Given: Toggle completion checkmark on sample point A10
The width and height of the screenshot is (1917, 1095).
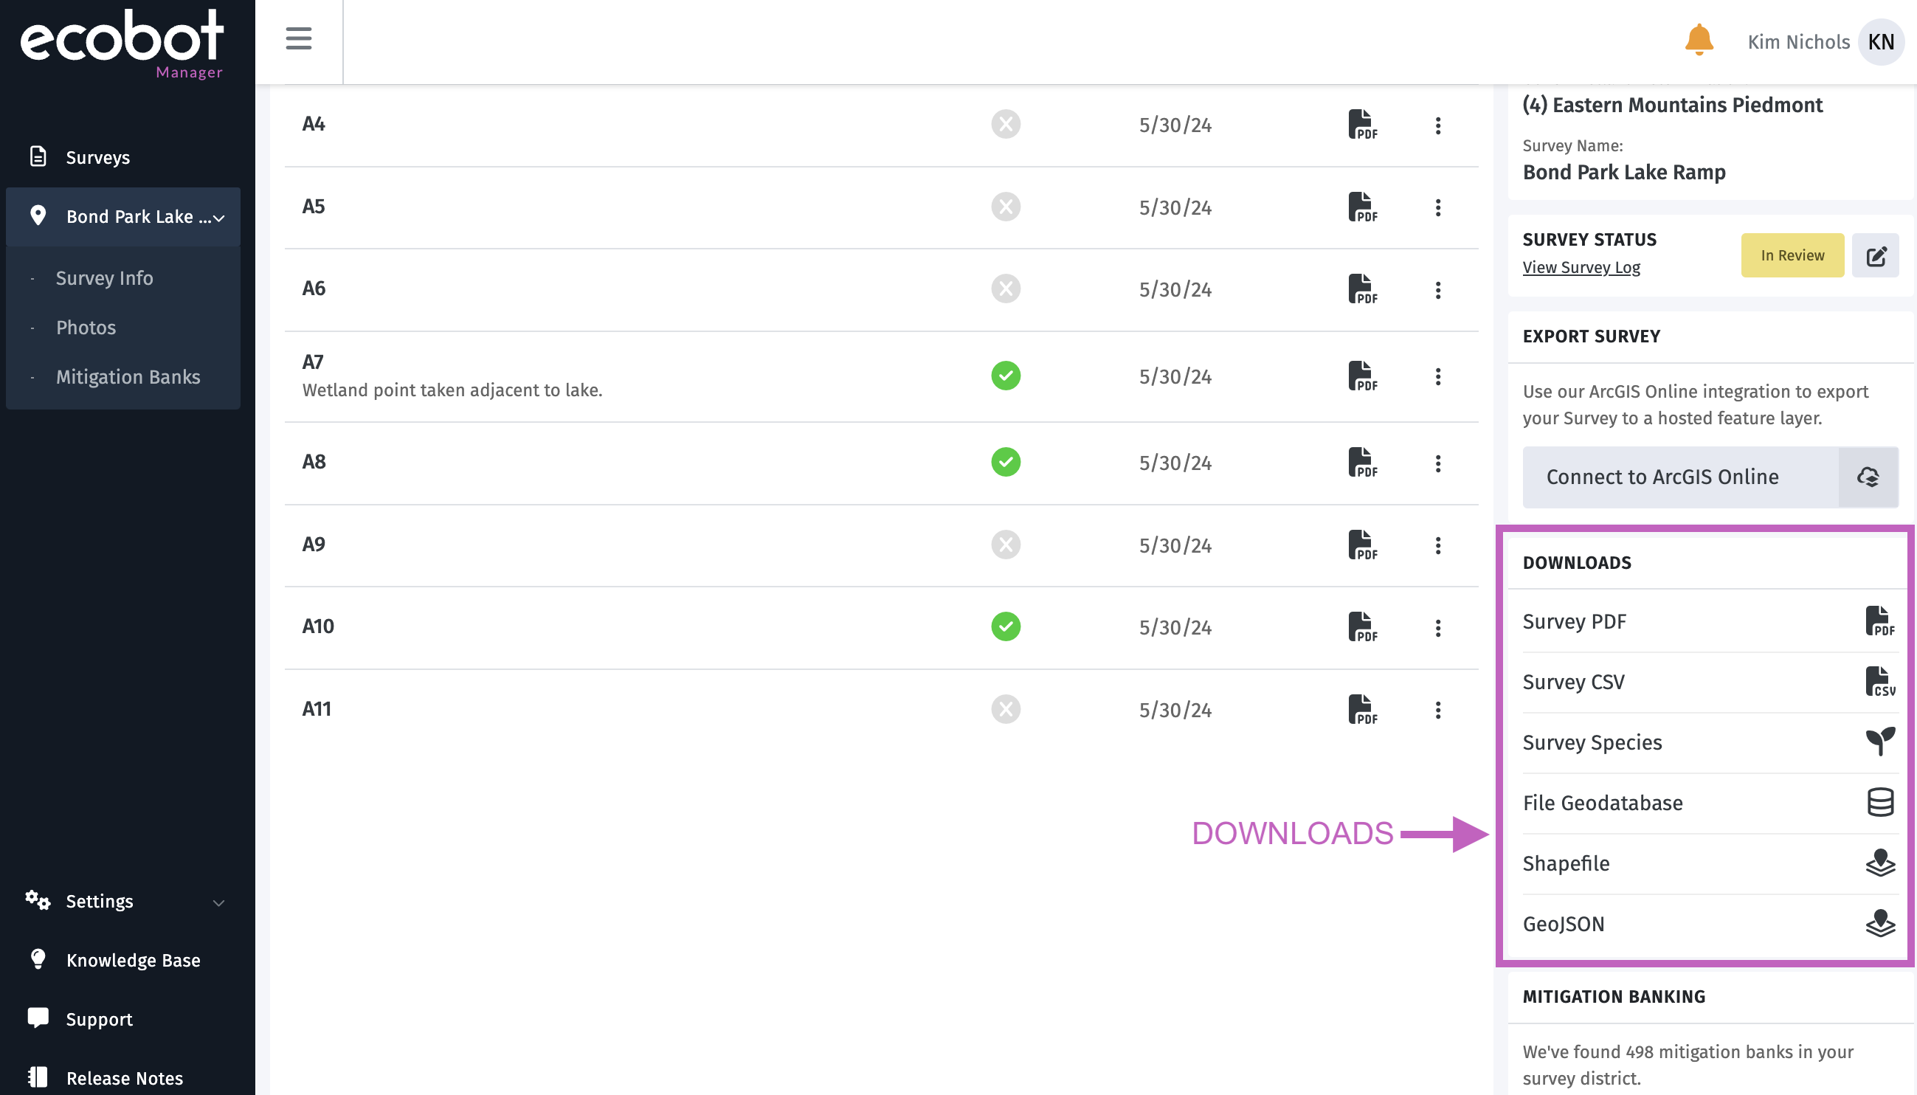Looking at the screenshot, I should coord(1005,626).
